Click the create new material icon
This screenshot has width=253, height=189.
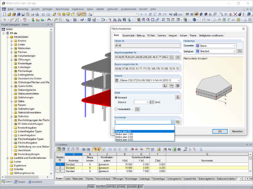[x=171, y=86]
